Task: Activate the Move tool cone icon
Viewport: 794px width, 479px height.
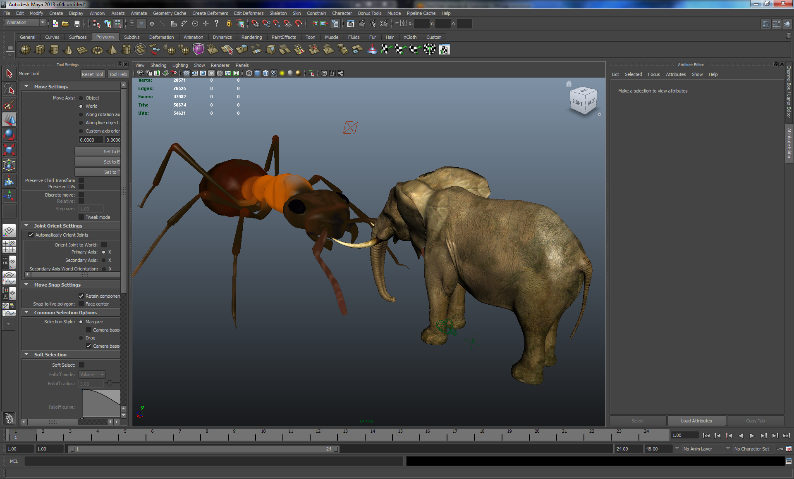Action: tap(9, 120)
